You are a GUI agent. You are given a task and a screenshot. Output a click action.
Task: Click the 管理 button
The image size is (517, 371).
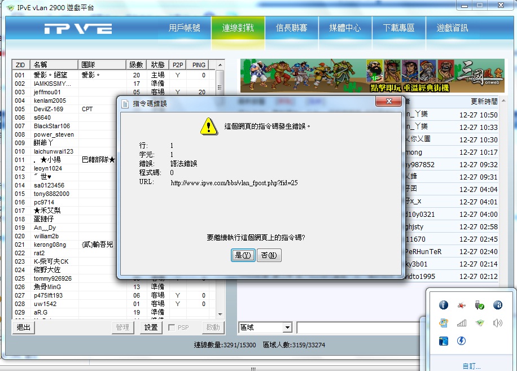(x=122, y=328)
